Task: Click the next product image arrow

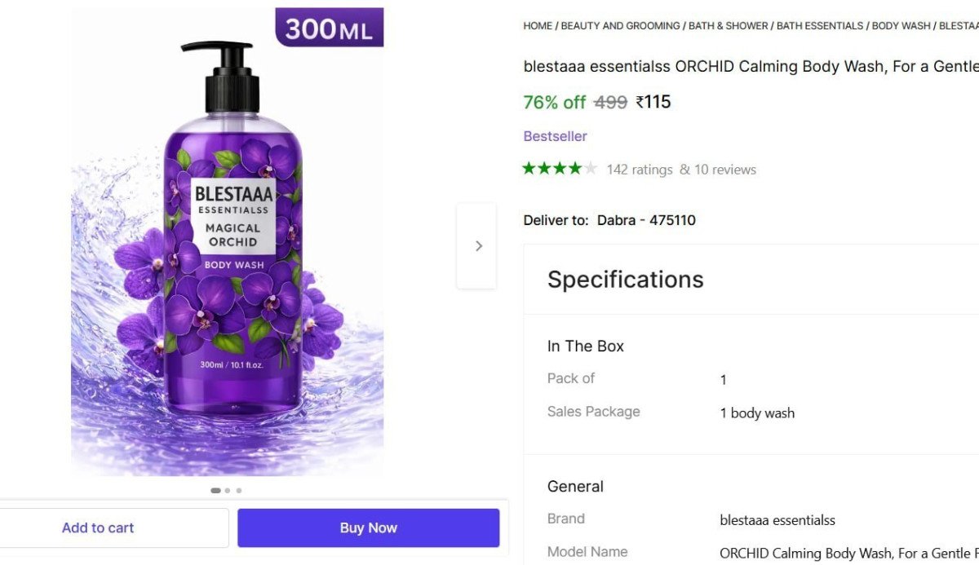Action: [x=477, y=245]
